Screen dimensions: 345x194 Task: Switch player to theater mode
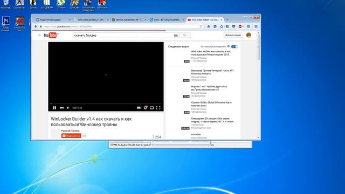151,108
